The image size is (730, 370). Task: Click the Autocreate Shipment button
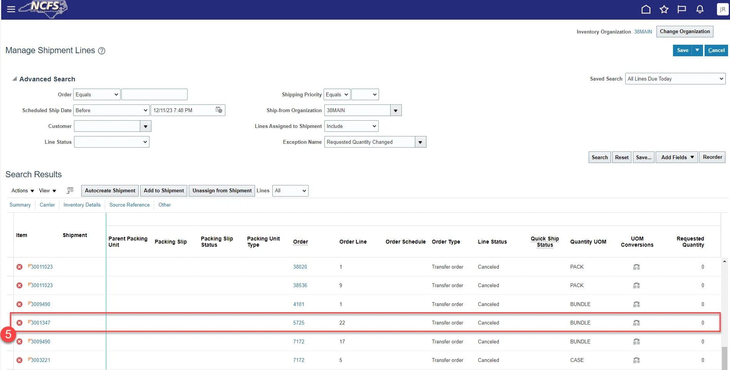pos(110,191)
